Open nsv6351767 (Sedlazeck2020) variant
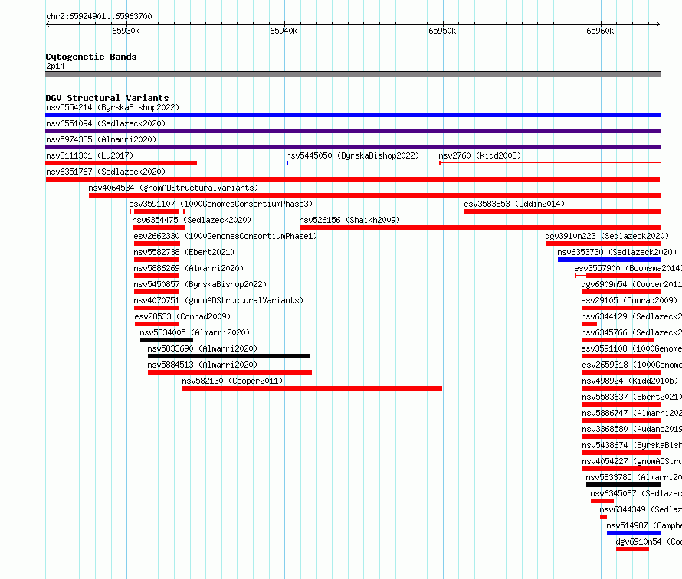The image size is (682, 579). [106, 172]
